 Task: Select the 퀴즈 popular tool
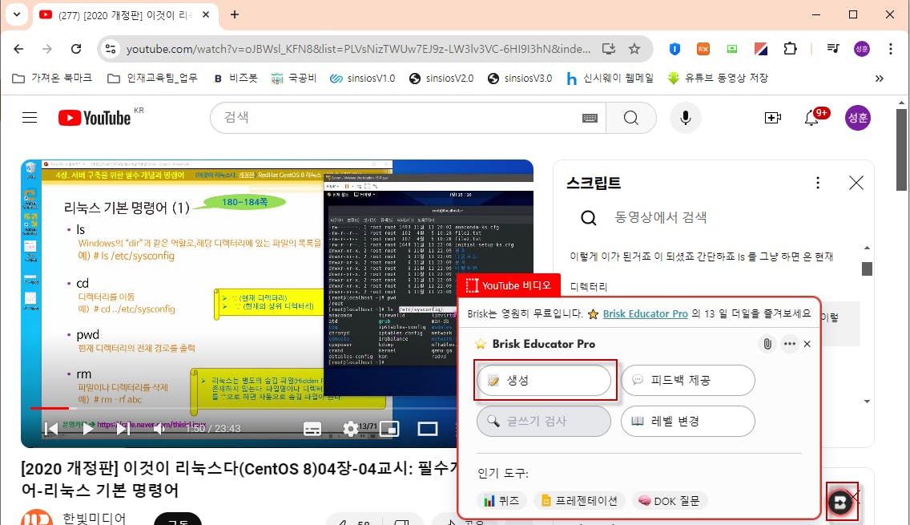[502, 501]
